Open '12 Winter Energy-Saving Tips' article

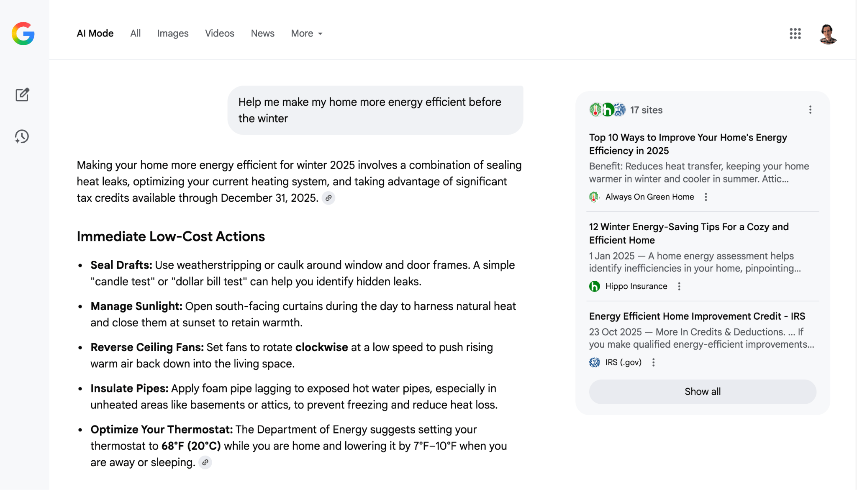688,233
